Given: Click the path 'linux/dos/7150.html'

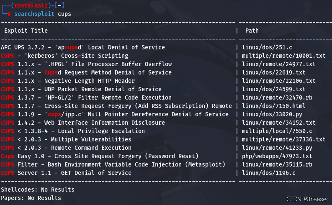Looking at the screenshot, I should (274, 106).
